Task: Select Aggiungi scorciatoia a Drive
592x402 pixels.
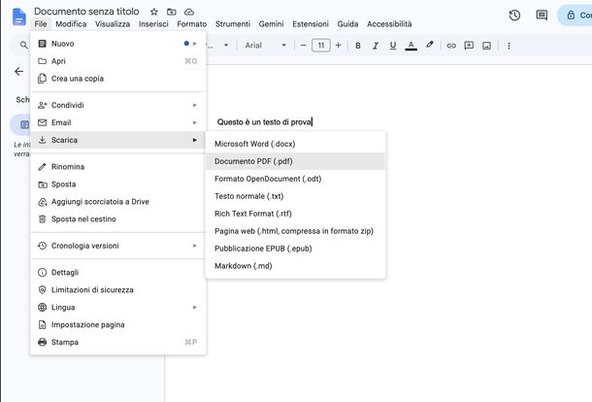Action: [x=117, y=201]
